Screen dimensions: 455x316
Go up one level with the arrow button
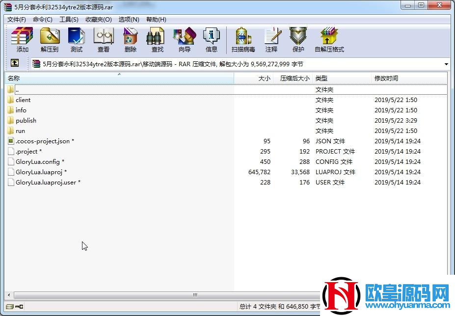pyautogui.click(x=15, y=63)
